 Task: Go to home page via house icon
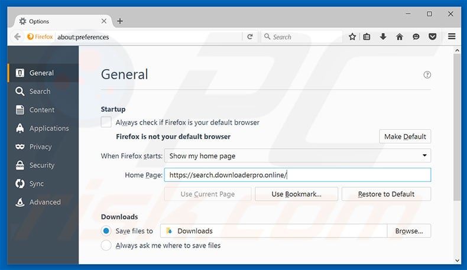(400, 37)
